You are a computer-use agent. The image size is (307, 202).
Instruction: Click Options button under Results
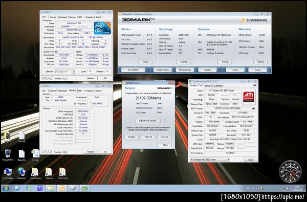click(x=261, y=62)
